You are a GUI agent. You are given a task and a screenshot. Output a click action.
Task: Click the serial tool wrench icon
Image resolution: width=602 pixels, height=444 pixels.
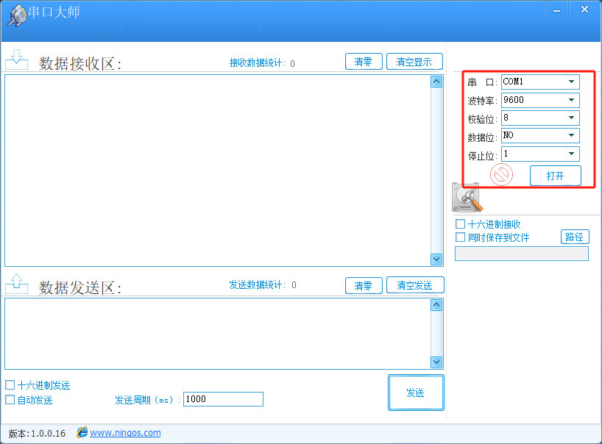[x=466, y=197]
